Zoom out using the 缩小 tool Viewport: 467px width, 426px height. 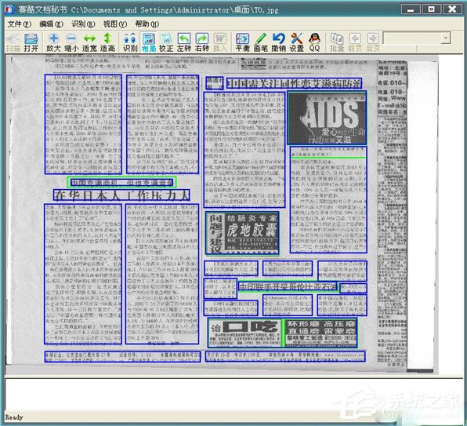(x=71, y=42)
